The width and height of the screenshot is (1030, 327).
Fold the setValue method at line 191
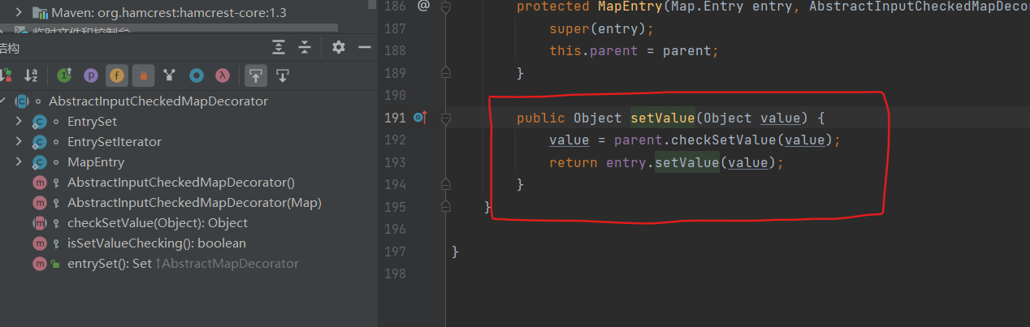[x=445, y=118]
